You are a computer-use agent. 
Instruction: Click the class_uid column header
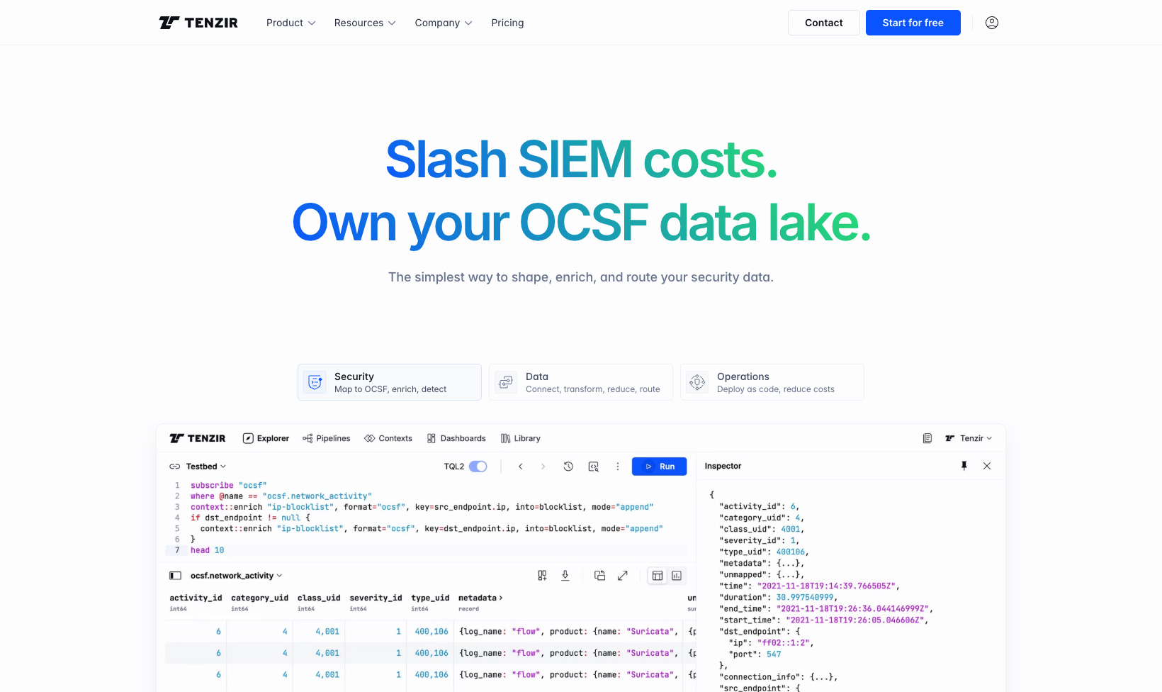pos(319,598)
